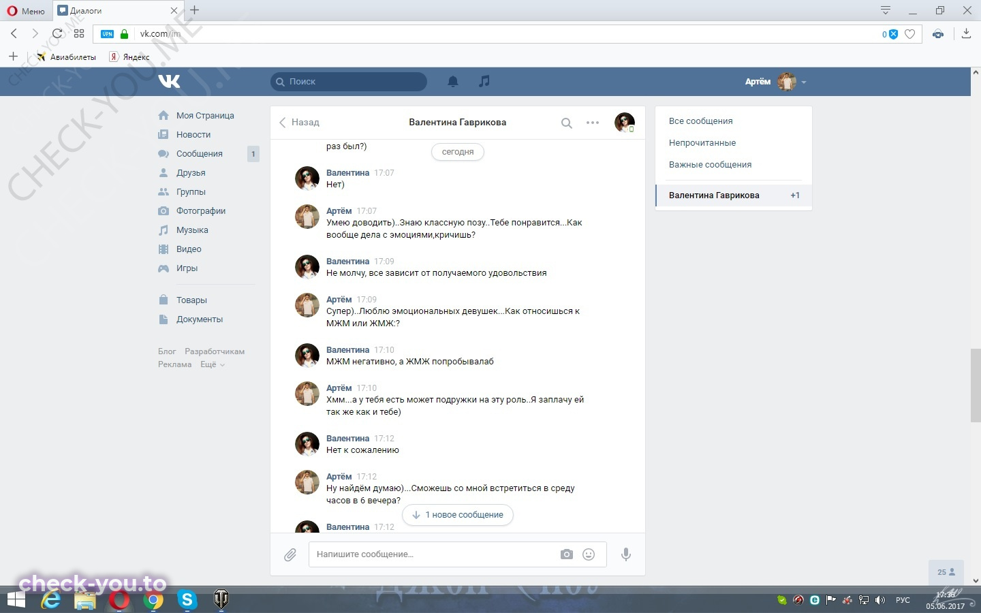Open the Opera Меню button
Screen dimensions: 981x613
26,10
